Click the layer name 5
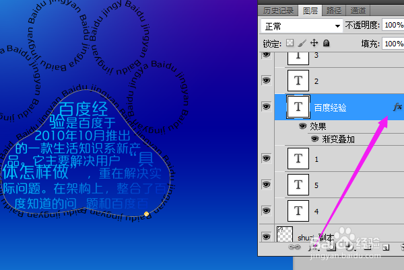Image resolution: width=404 pixels, height=270 pixels. coord(316,185)
